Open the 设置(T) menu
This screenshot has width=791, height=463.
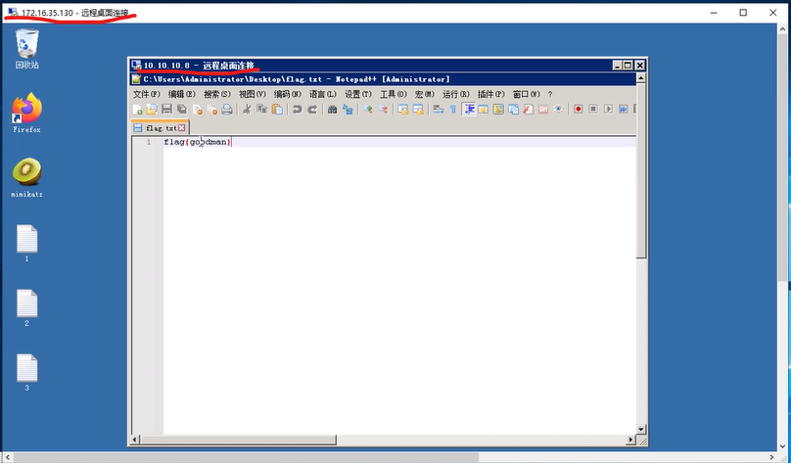(358, 94)
